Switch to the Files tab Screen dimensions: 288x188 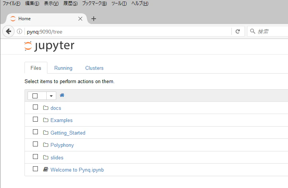tap(36, 68)
